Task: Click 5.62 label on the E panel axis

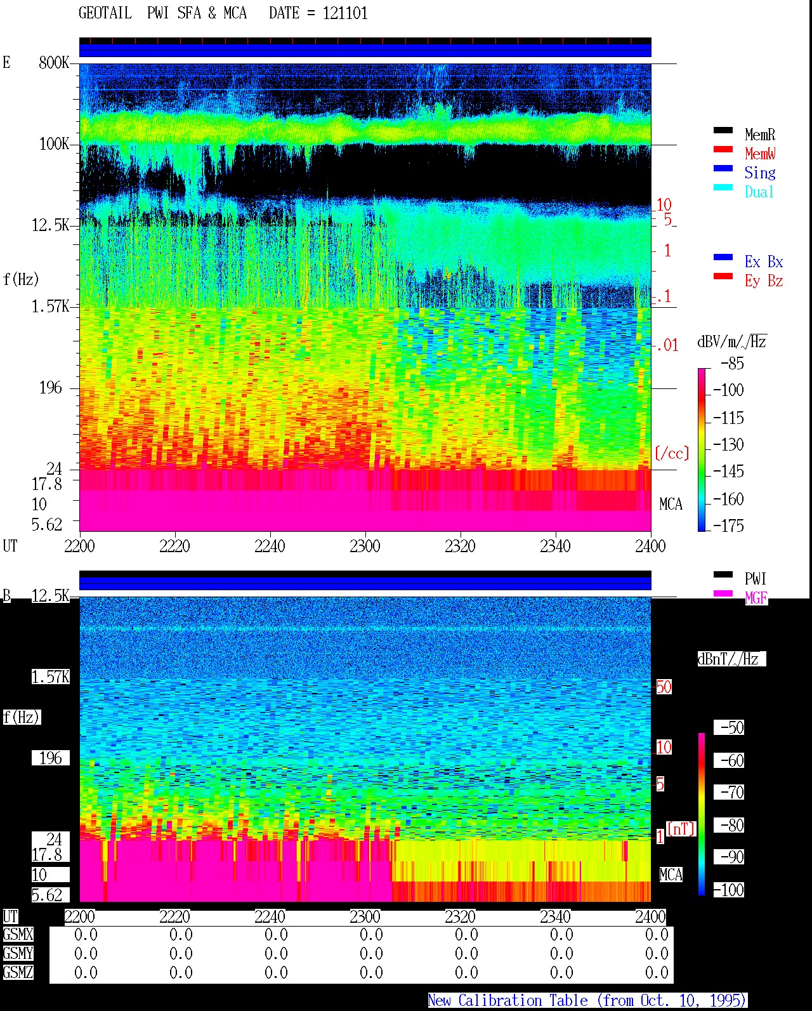Action: tap(47, 525)
